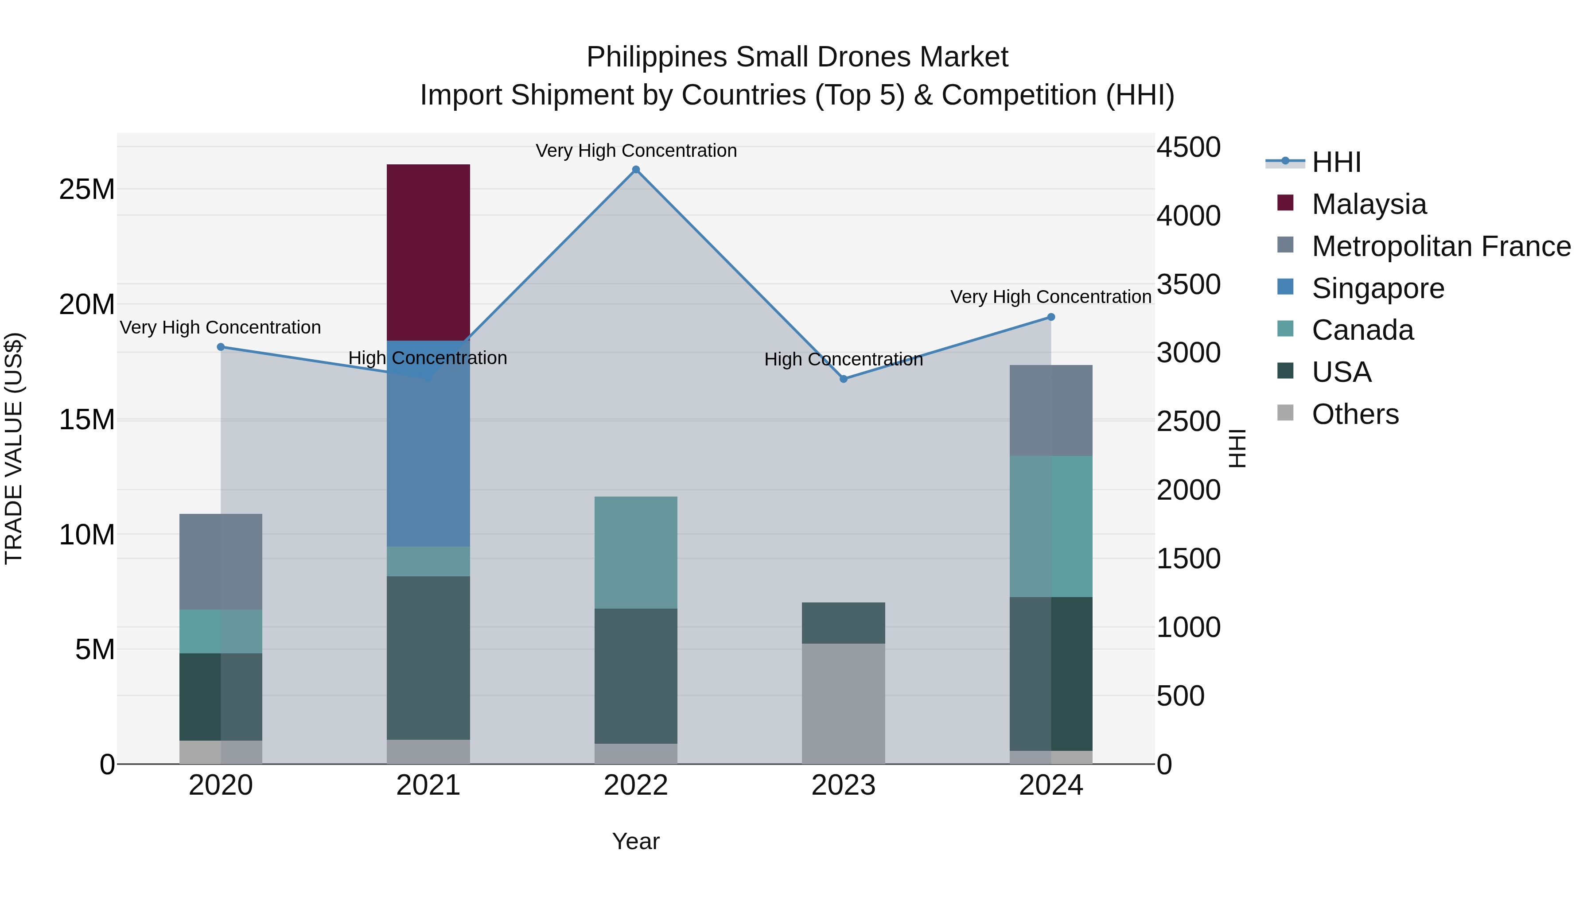This screenshot has height=897, width=1595.
Task: Click the 2022 HHI peak data point
Action: point(636,170)
